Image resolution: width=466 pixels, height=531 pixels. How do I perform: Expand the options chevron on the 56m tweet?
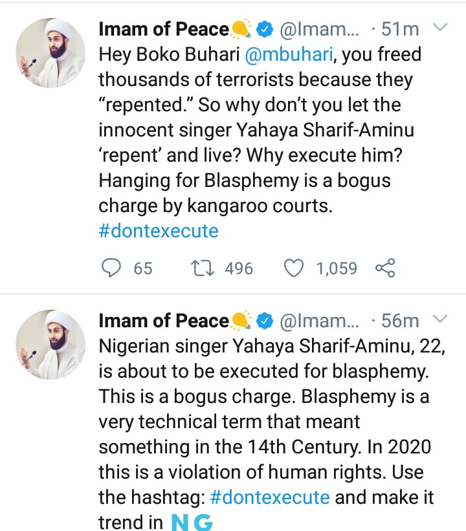pos(439,320)
